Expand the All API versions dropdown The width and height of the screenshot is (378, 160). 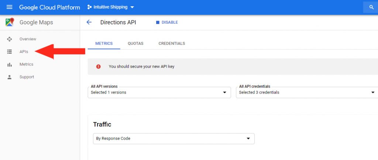pos(159,92)
